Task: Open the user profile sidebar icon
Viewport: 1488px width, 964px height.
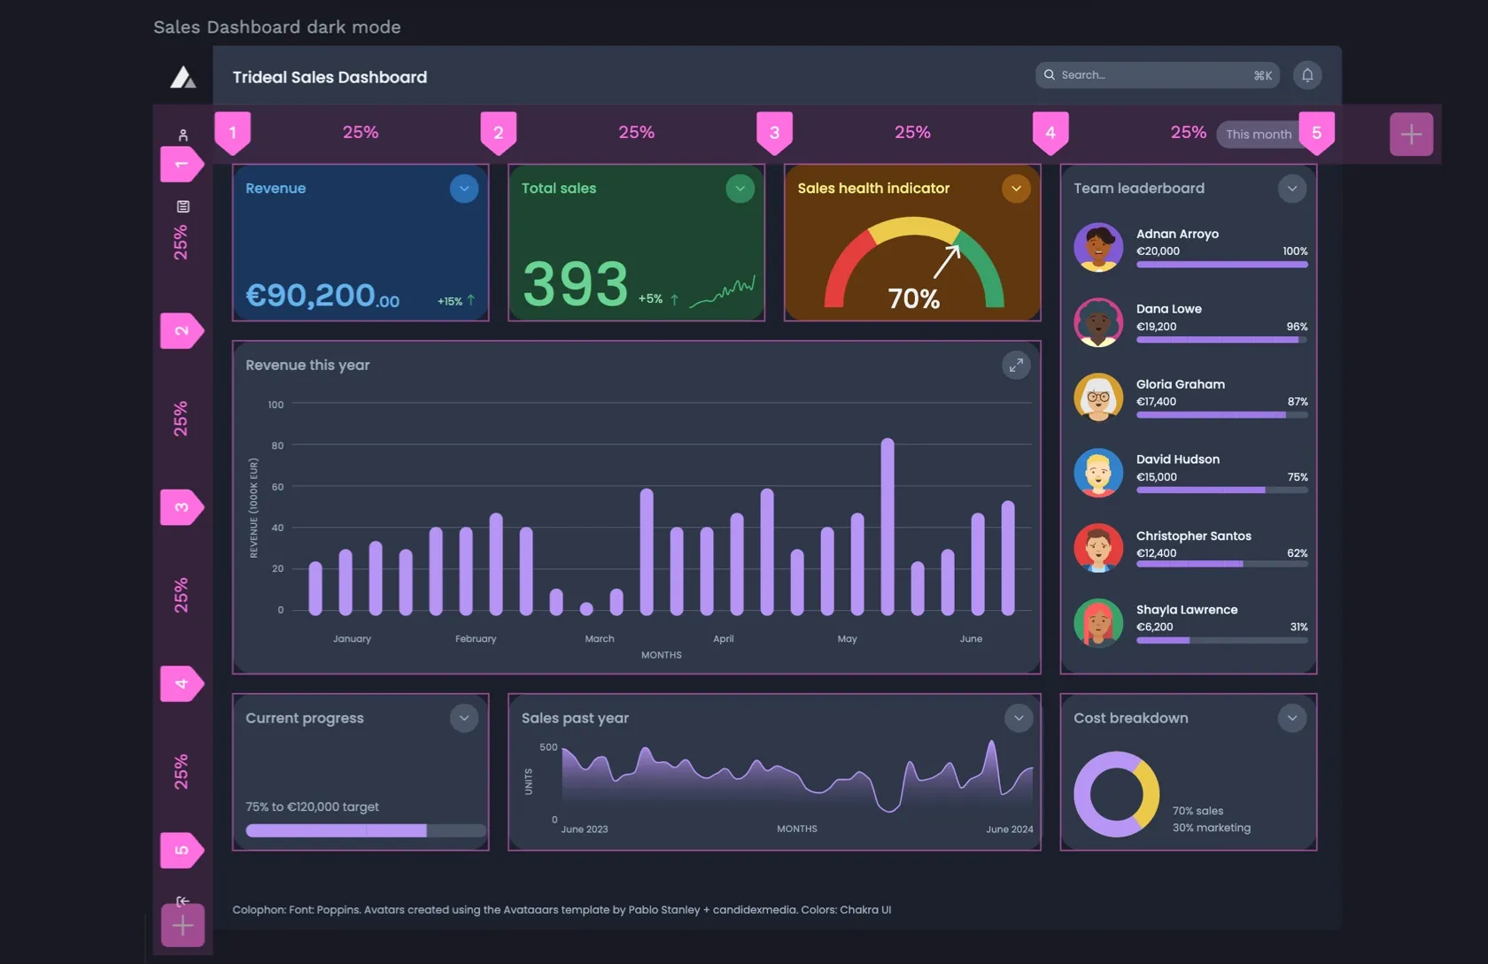Action: [x=183, y=135]
